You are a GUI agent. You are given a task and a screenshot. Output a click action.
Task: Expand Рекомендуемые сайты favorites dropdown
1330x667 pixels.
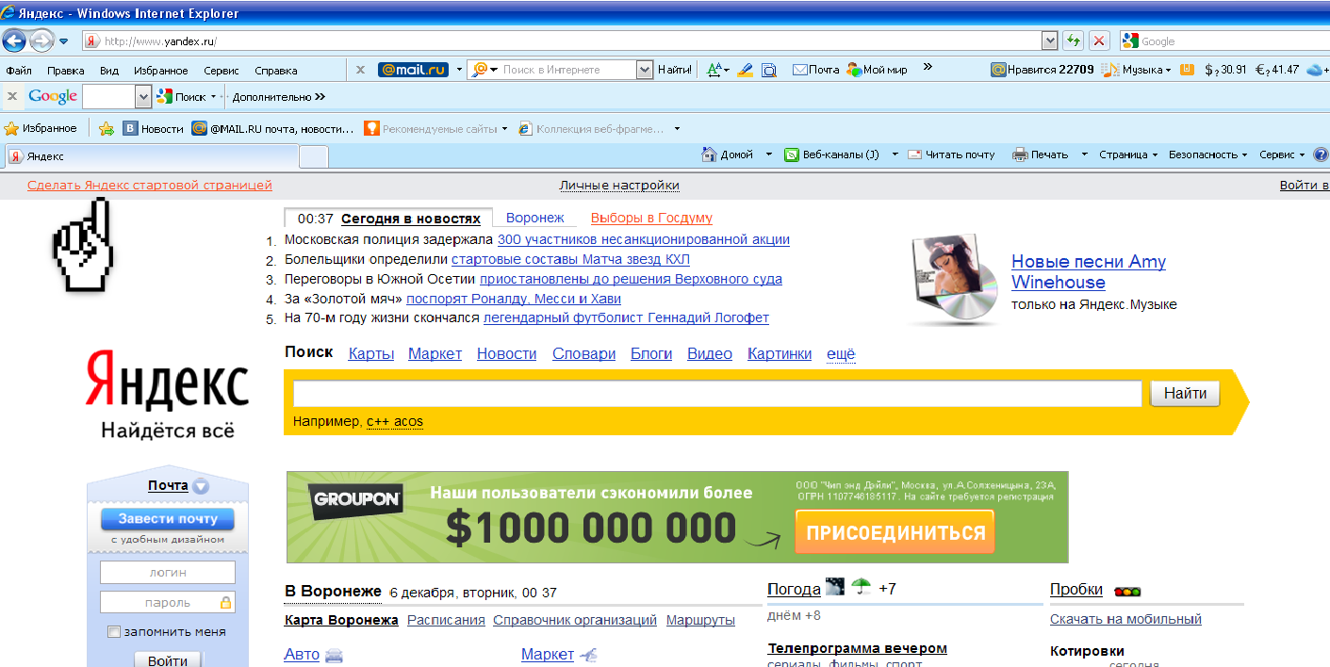[x=504, y=129]
